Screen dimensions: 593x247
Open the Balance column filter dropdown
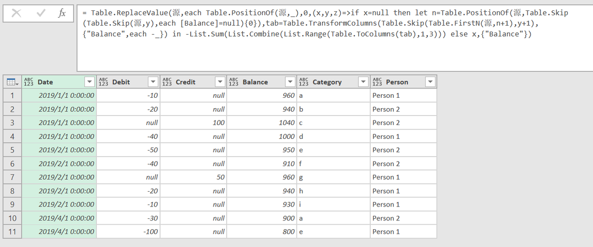pos(289,82)
